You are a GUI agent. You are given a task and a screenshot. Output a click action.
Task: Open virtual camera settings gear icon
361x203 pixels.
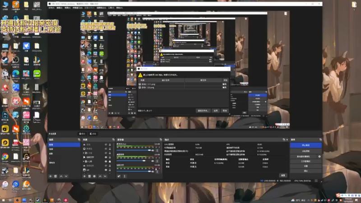(319, 157)
